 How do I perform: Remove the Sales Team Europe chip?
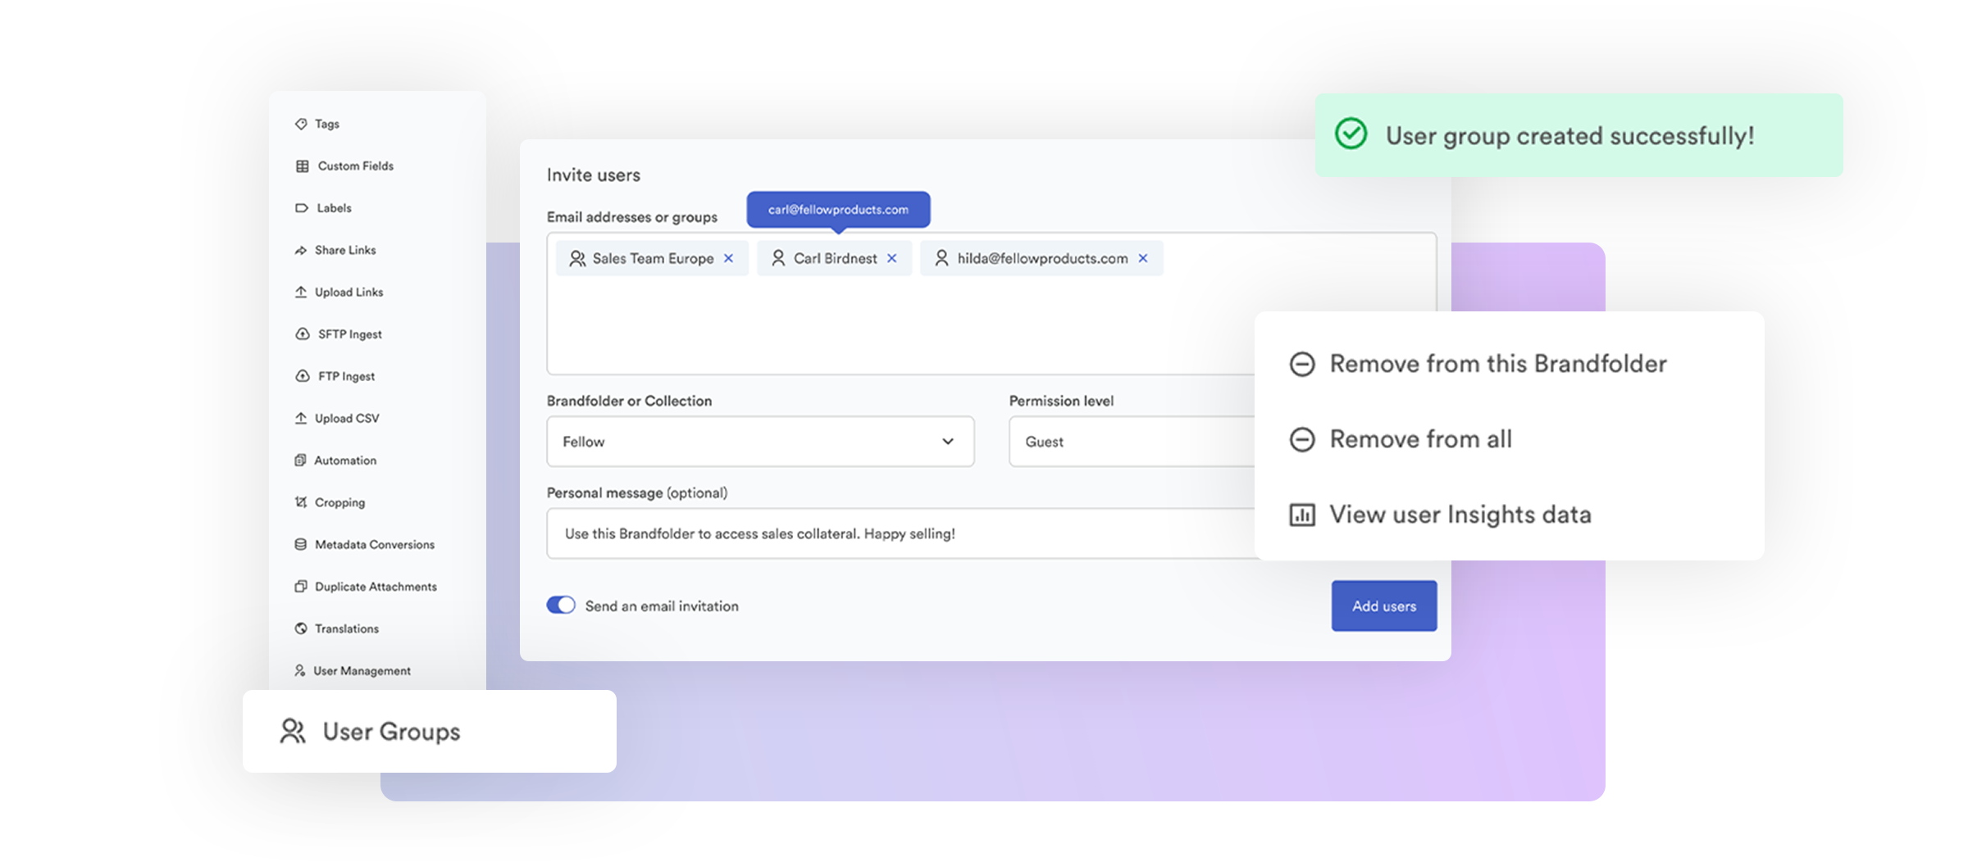coord(728,259)
